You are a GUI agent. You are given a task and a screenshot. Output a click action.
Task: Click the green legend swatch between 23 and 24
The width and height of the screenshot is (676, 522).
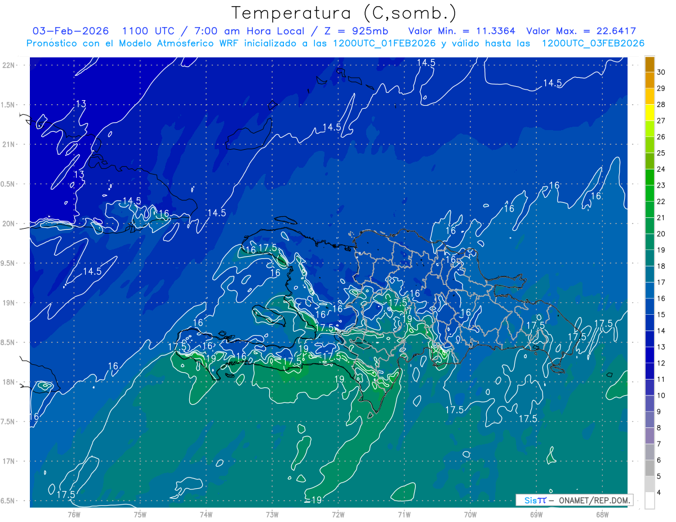coord(650,177)
